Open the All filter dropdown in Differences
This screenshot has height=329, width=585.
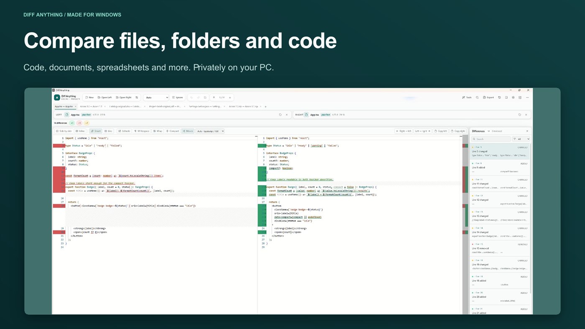tap(521, 139)
